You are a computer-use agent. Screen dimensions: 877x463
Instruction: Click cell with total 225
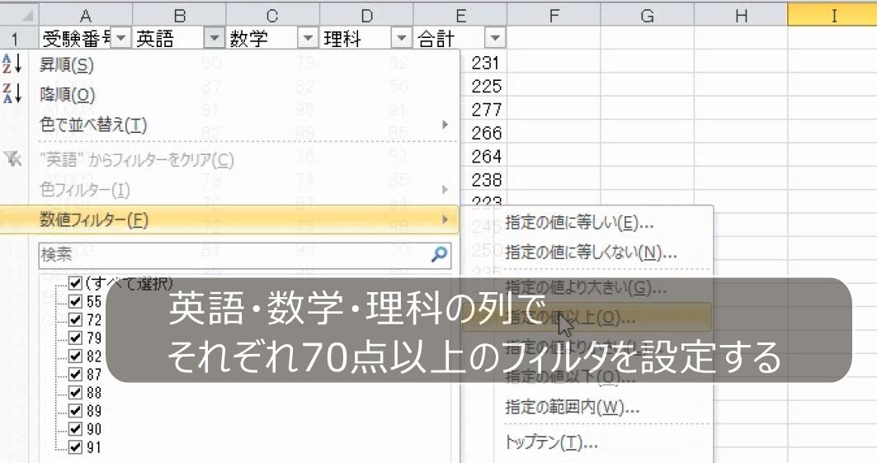point(485,86)
